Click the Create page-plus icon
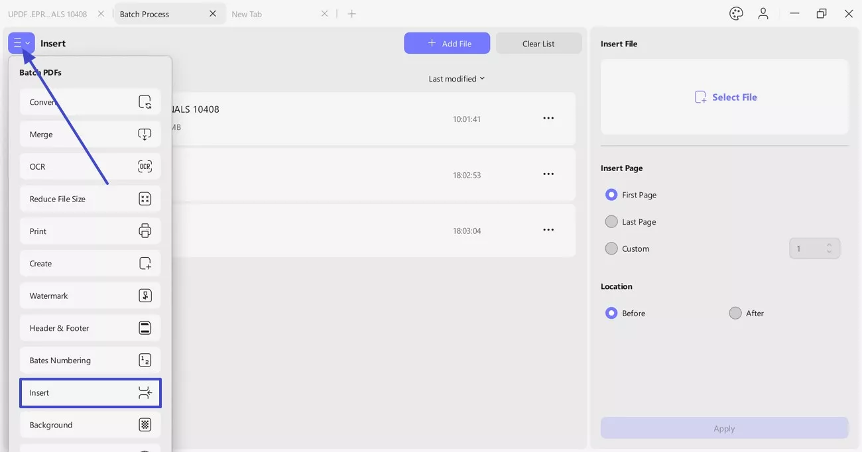862x452 pixels. (145, 264)
